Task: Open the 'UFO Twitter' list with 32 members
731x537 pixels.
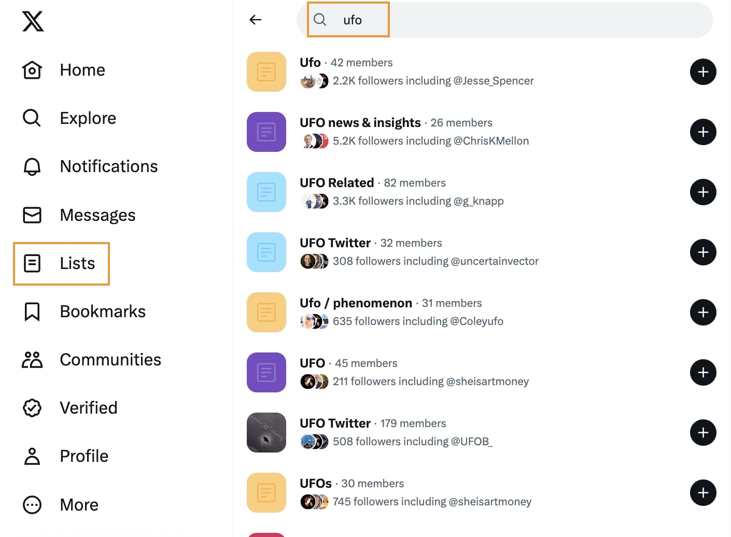Action: tap(335, 243)
